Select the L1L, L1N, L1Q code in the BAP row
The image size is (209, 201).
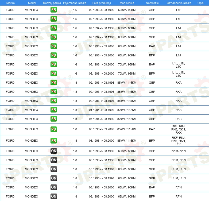[x=179, y=65]
